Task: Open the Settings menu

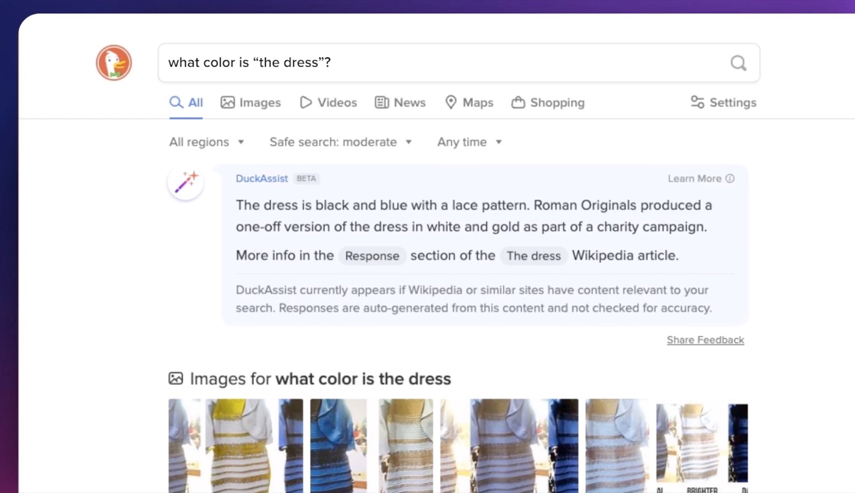Action: pos(724,103)
